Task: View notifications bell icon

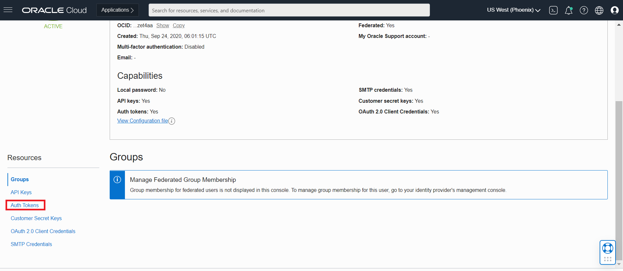Action: (x=568, y=10)
